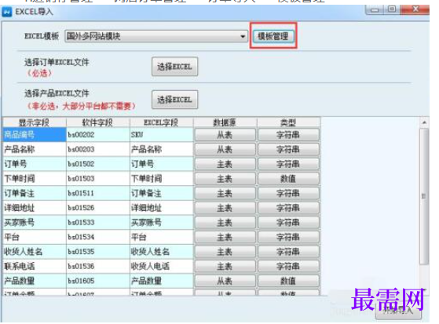Viewport: 439px width, 324px height.
Task: Toggle 主表 data source for 详细地址 row
Action: [225, 208]
